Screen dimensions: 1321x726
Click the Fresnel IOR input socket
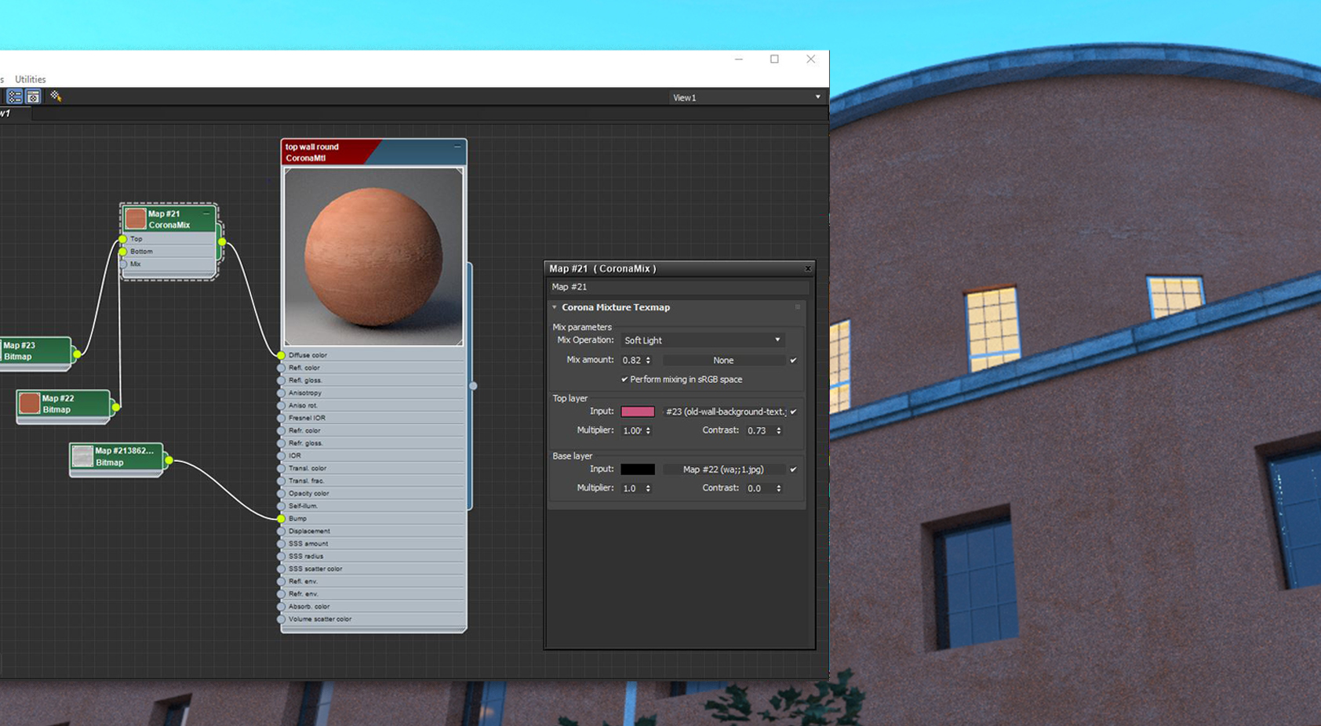[281, 418]
